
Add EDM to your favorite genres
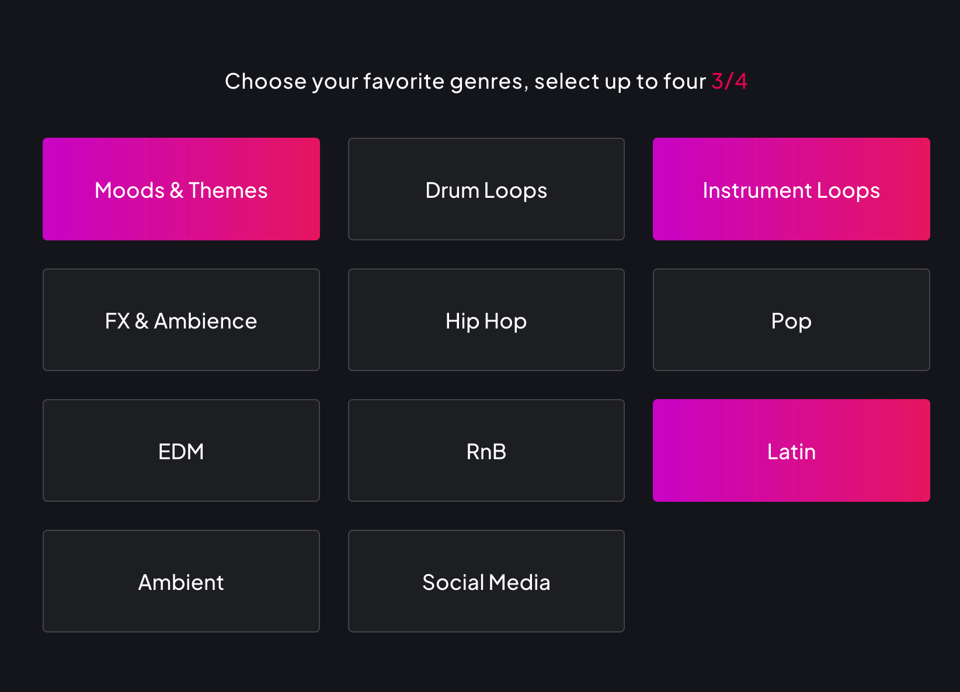181,450
